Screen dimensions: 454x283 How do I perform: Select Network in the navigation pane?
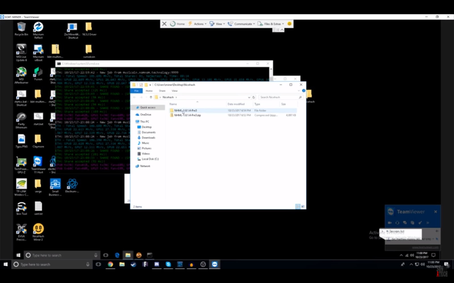coord(145,166)
